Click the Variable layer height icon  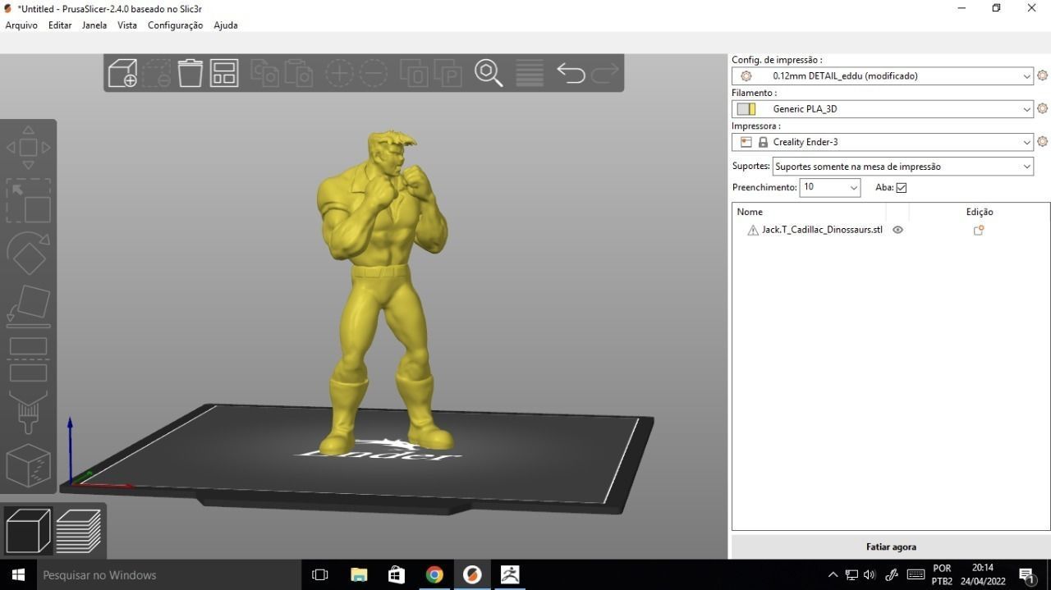point(530,73)
